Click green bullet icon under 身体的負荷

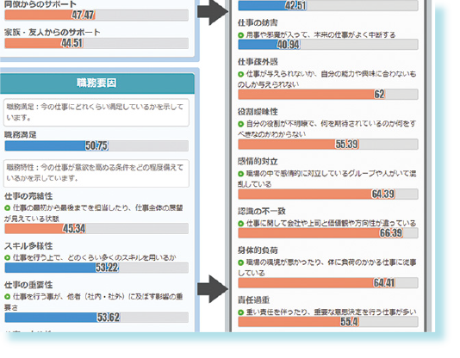241,262
